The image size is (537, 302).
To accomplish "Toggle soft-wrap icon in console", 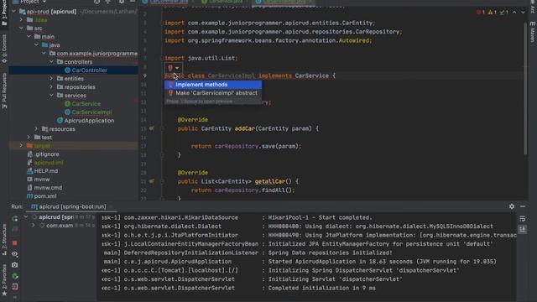I will [522, 218].
